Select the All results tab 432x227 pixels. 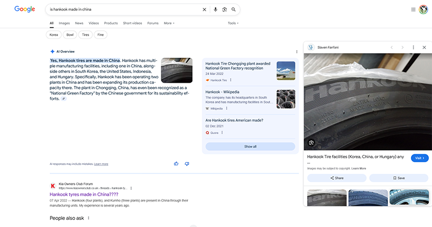[51, 23]
